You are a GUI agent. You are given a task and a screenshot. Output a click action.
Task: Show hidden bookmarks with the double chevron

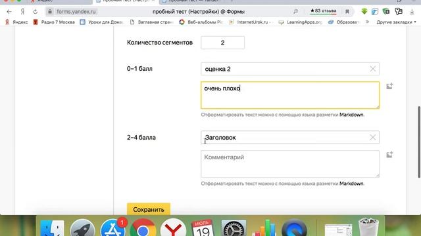click(367, 22)
